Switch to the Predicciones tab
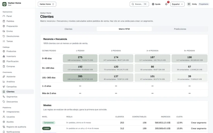The width and height of the screenshot is (213, 133). (x=180, y=29)
